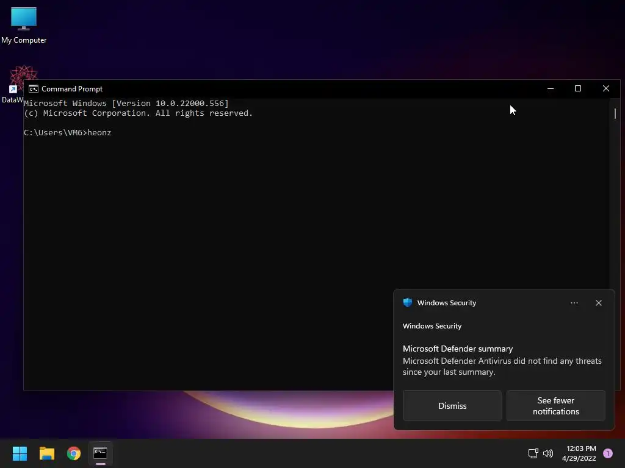Click the 'Microsoft Windows [Version 10.0.22000.556]' line
This screenshot has width=625, height=468.
click(126, 103)
